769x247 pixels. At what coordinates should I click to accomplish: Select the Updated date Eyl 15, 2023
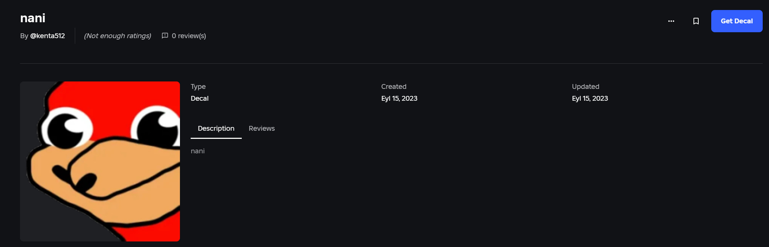[x=590, y=99]
